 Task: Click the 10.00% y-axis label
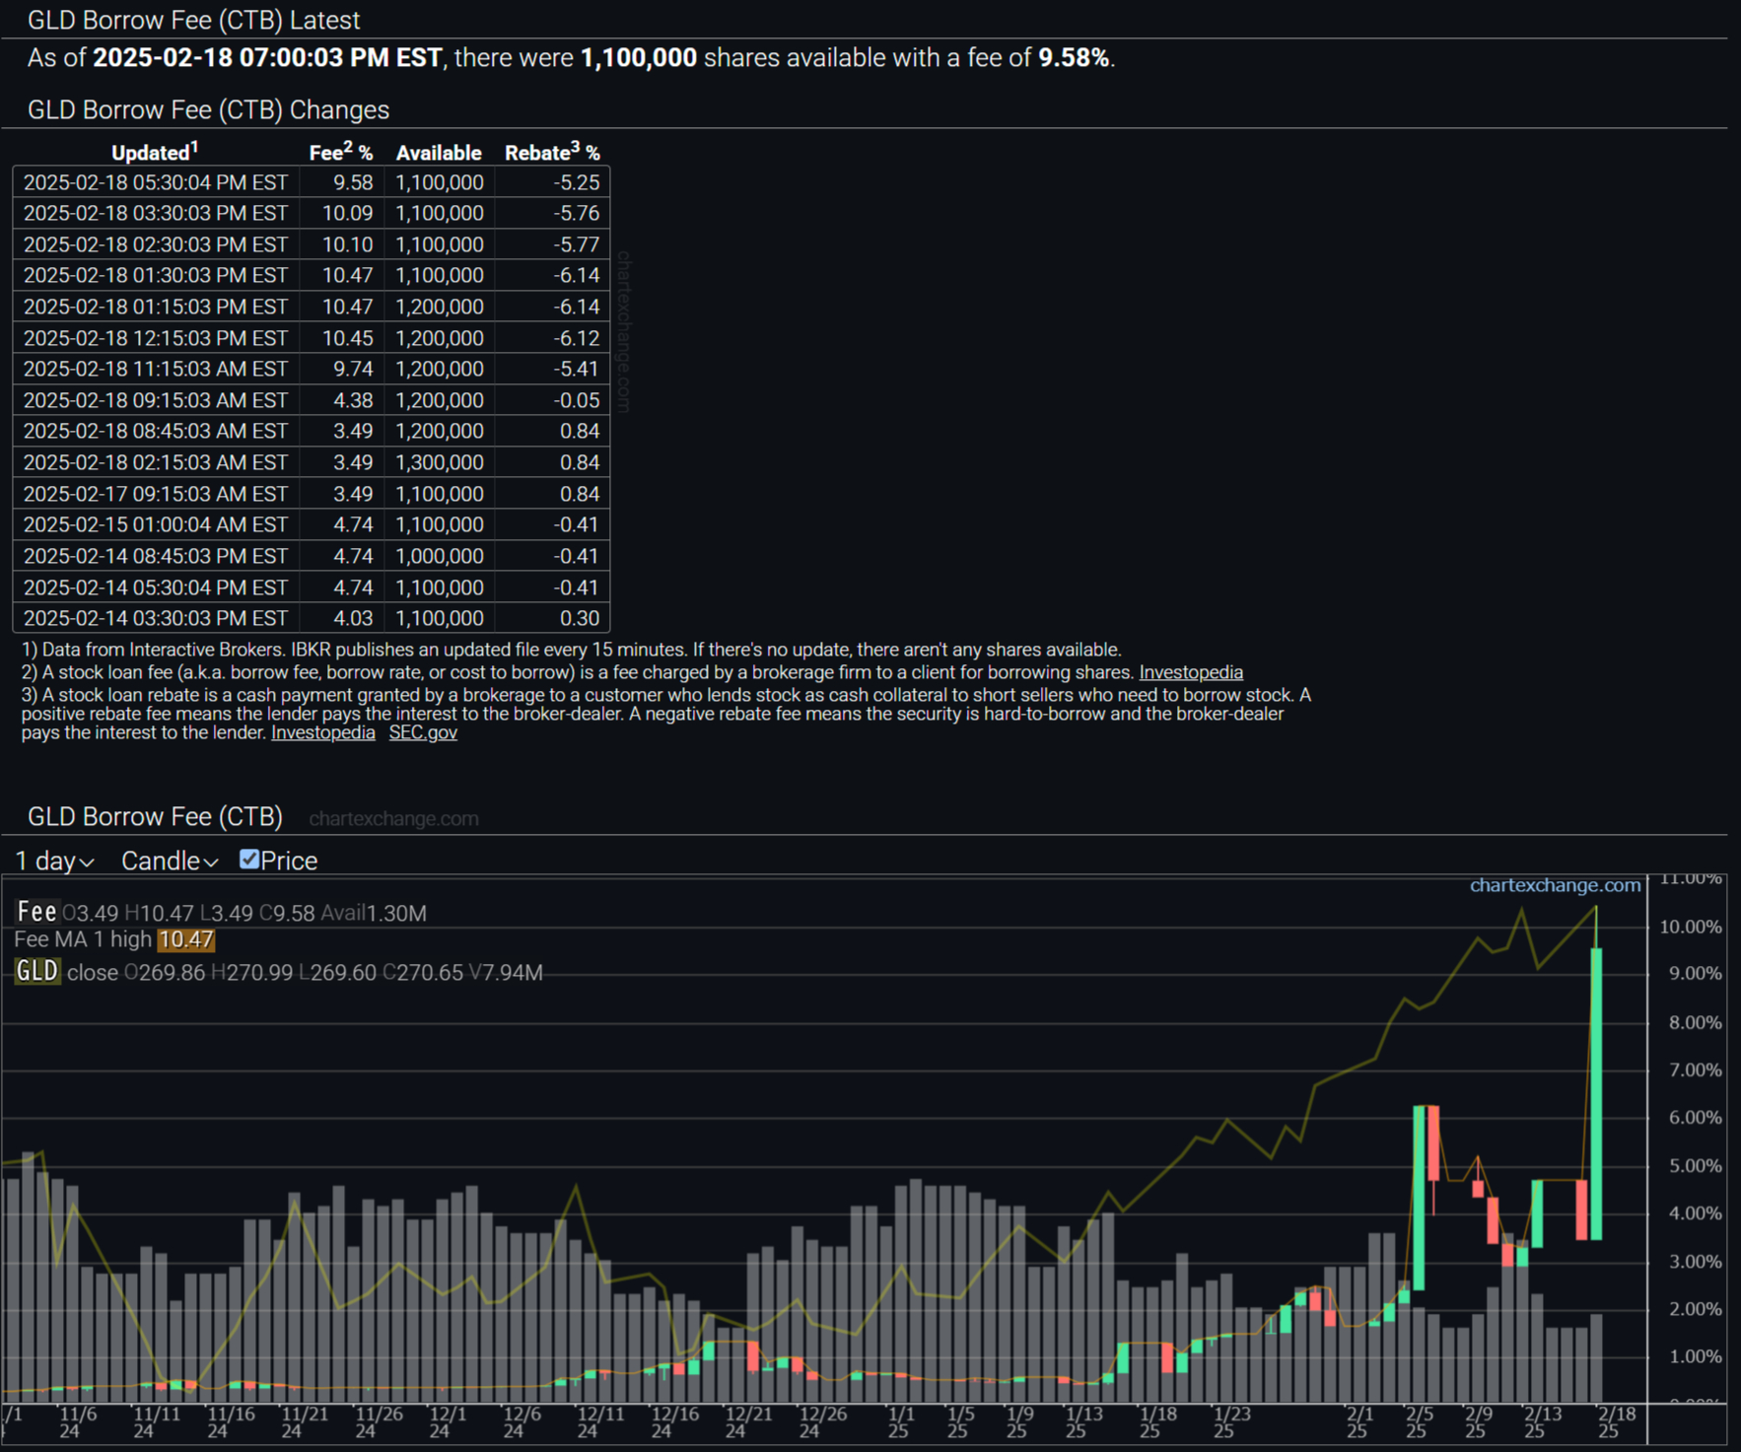[1690, 927]
